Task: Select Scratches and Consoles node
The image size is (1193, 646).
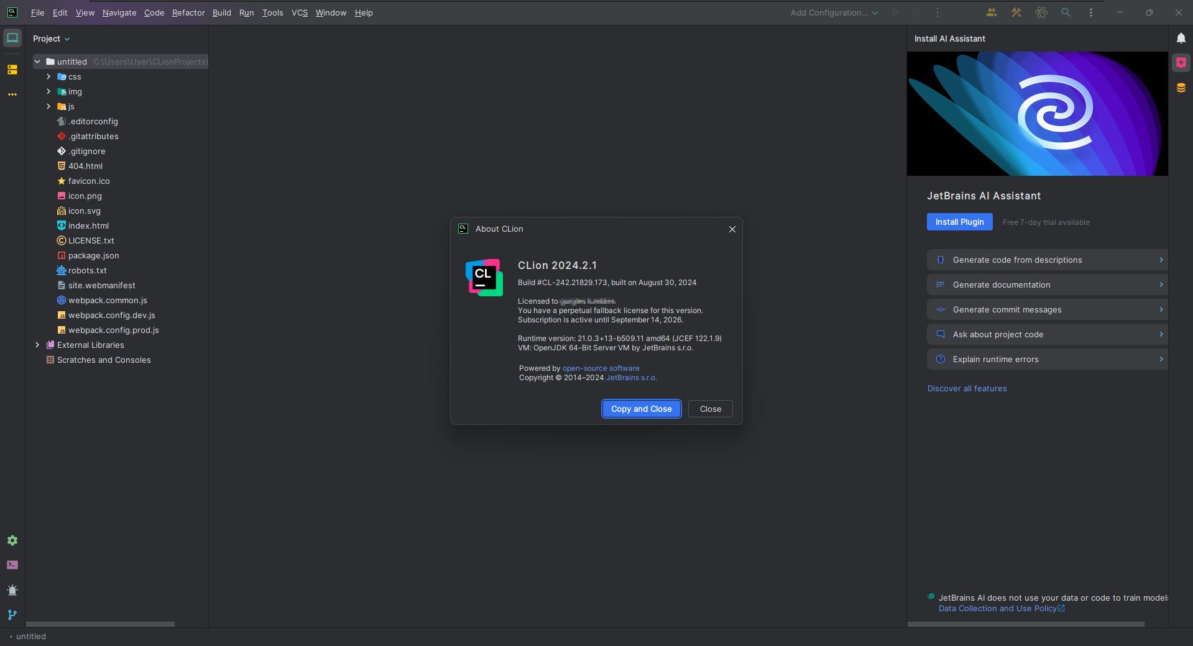Action: click(x=104, y=360)
